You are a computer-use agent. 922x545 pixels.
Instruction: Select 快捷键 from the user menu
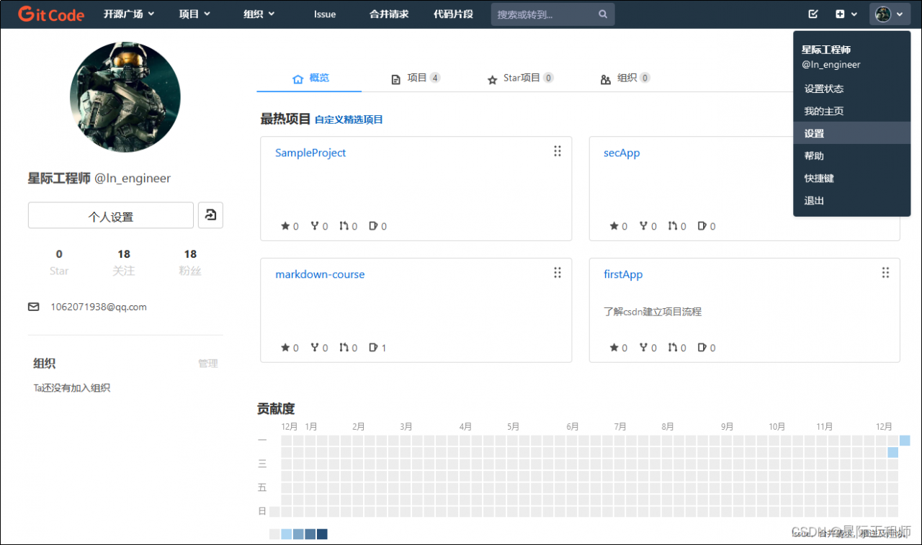(851, 178)
